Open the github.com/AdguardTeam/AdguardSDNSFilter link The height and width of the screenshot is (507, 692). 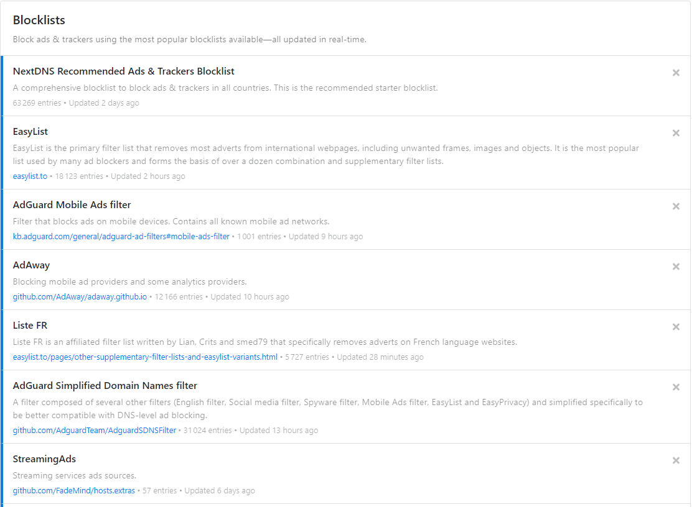click(x=95, y=431)
